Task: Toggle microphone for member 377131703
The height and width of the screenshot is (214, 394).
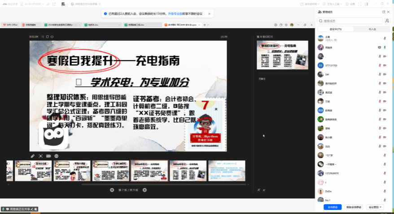Action: [x=385, y=65]
